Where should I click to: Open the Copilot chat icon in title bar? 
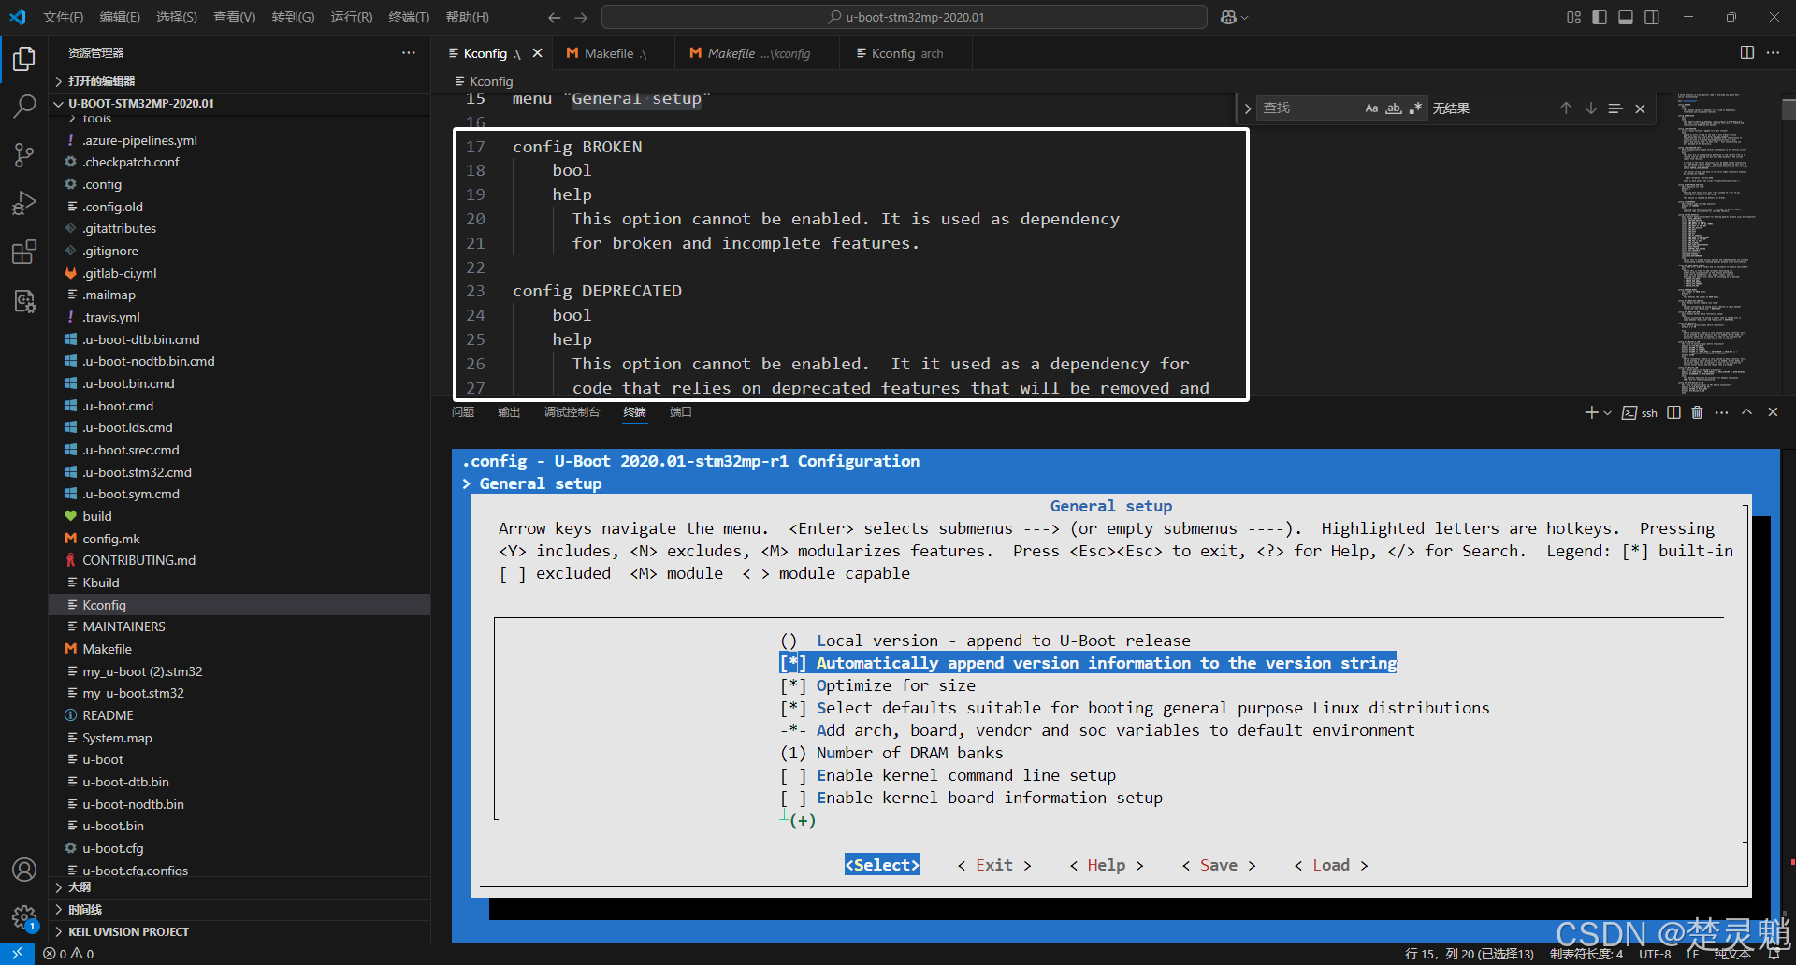[1229, 17]
